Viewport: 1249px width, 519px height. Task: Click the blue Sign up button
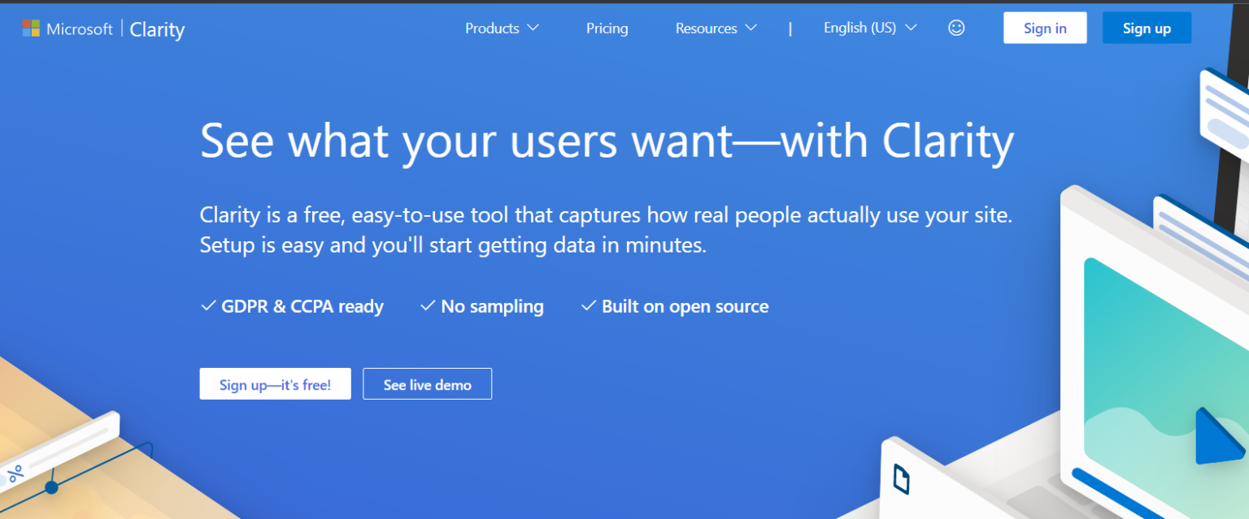click(1147, 28)
